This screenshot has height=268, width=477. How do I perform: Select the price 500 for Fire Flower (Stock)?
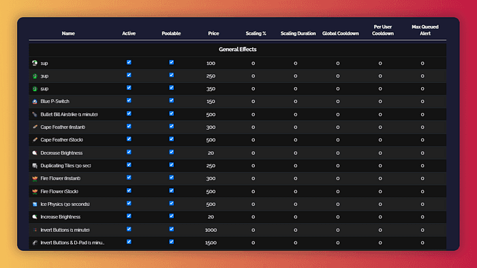click(211, 192)
